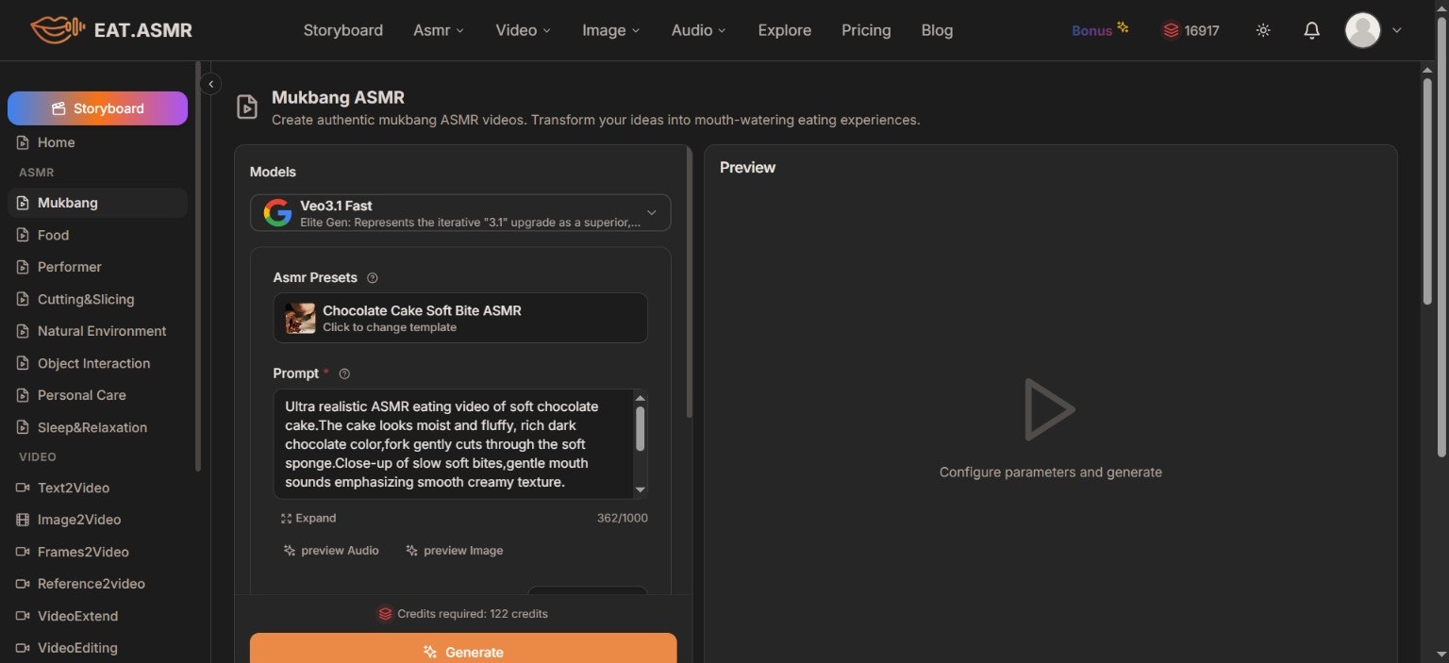This screenshot has height=663, width=1449.
Task: Go to Storyboard in the top navigation
Action: 343,30
